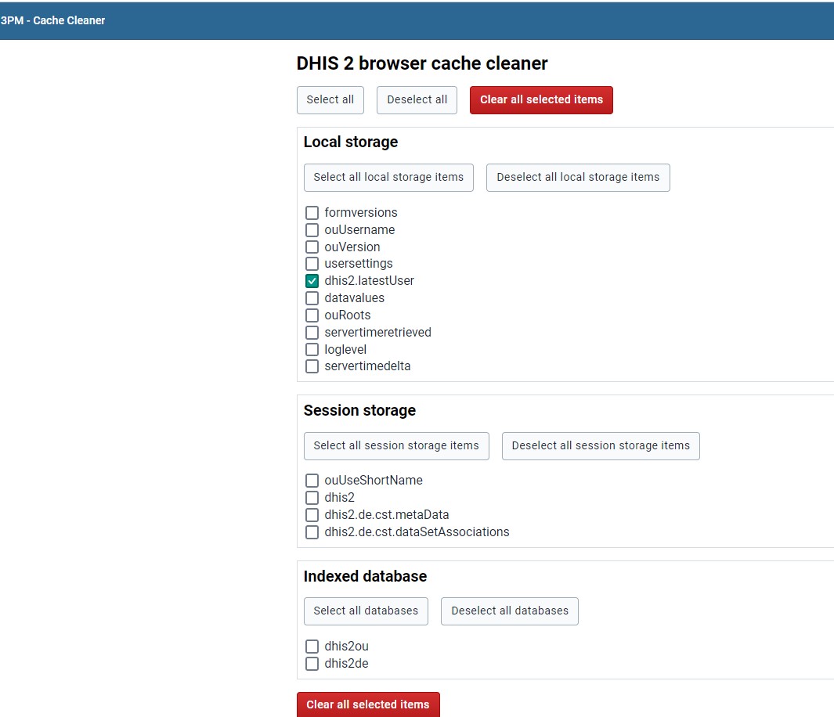This screenshot has height=717, width=834.
Task: Check the usersettings checkbox
Action: pos(312,264)
